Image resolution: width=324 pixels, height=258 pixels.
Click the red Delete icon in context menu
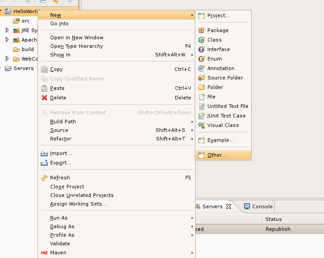[44, 98]
